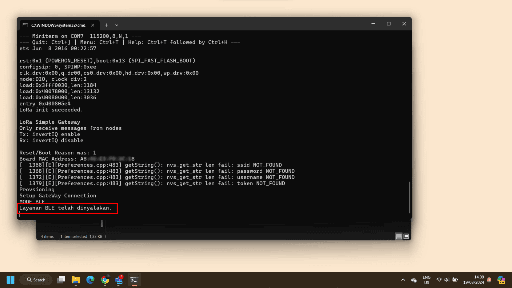This screenshot has width=512, height=288.
Task: Open the Terminal icon in the taskbar
Action: [x=134, y=280]
